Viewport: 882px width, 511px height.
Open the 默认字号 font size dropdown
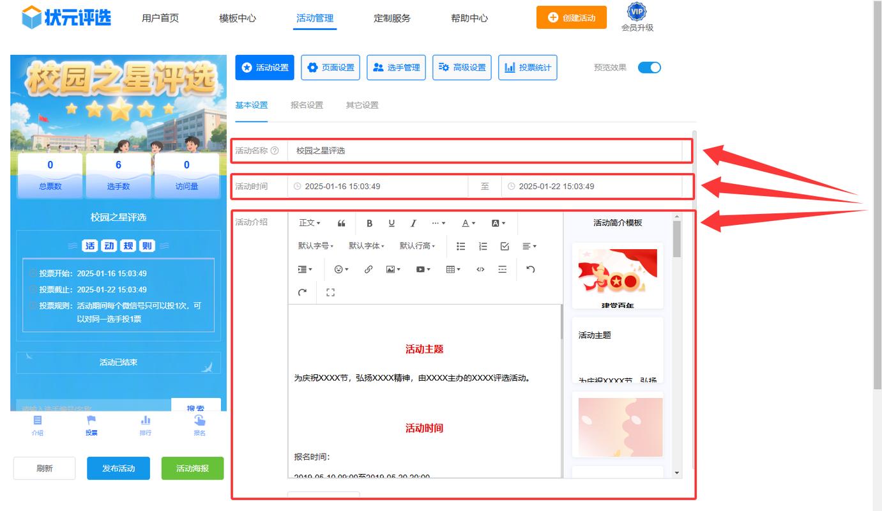coord(316,246)
